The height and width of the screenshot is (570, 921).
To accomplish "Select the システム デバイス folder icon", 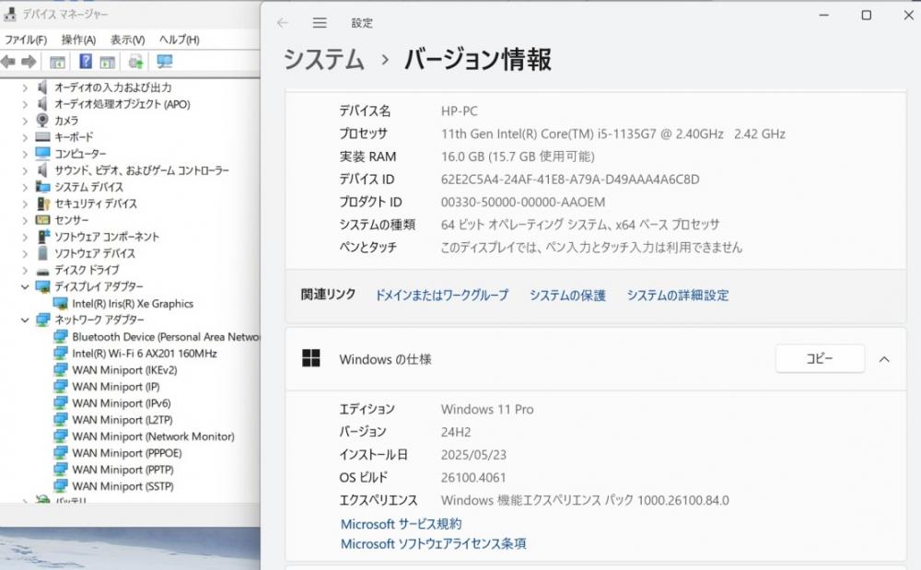I will (43, 187).
